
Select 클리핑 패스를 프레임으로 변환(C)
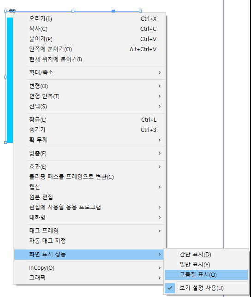click(x=89, y=177)
